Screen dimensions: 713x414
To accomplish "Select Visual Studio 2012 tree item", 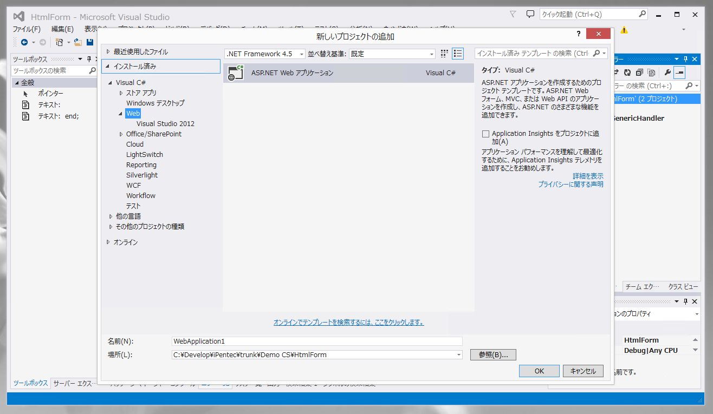I will pos(165,124).
